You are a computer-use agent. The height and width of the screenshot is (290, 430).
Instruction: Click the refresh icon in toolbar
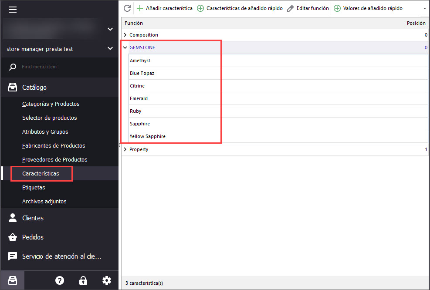pos(127,8)
